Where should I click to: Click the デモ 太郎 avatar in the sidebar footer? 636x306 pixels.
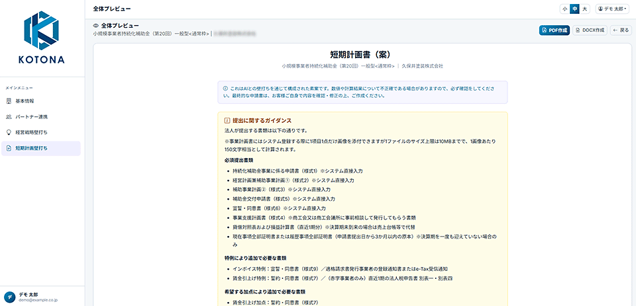point(10,297)
